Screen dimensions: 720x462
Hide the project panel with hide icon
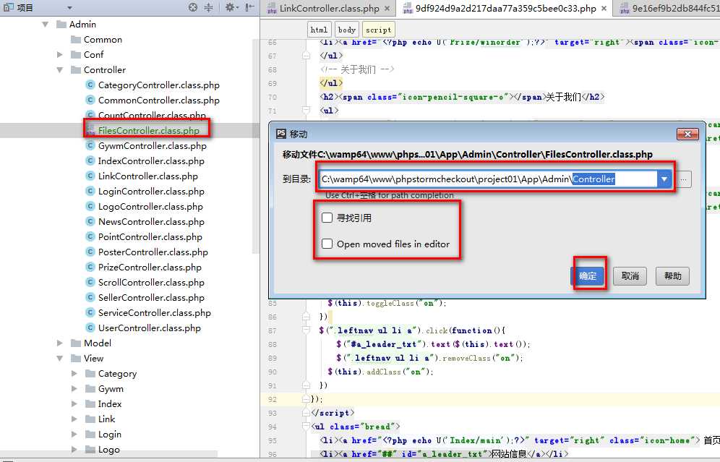tap(249, 7)
